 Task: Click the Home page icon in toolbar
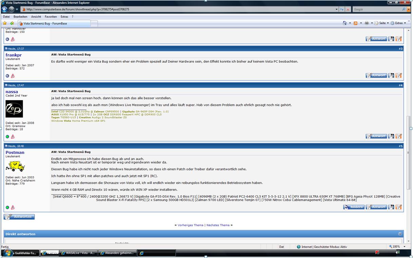pyautogui.click(x=345, y=23)
